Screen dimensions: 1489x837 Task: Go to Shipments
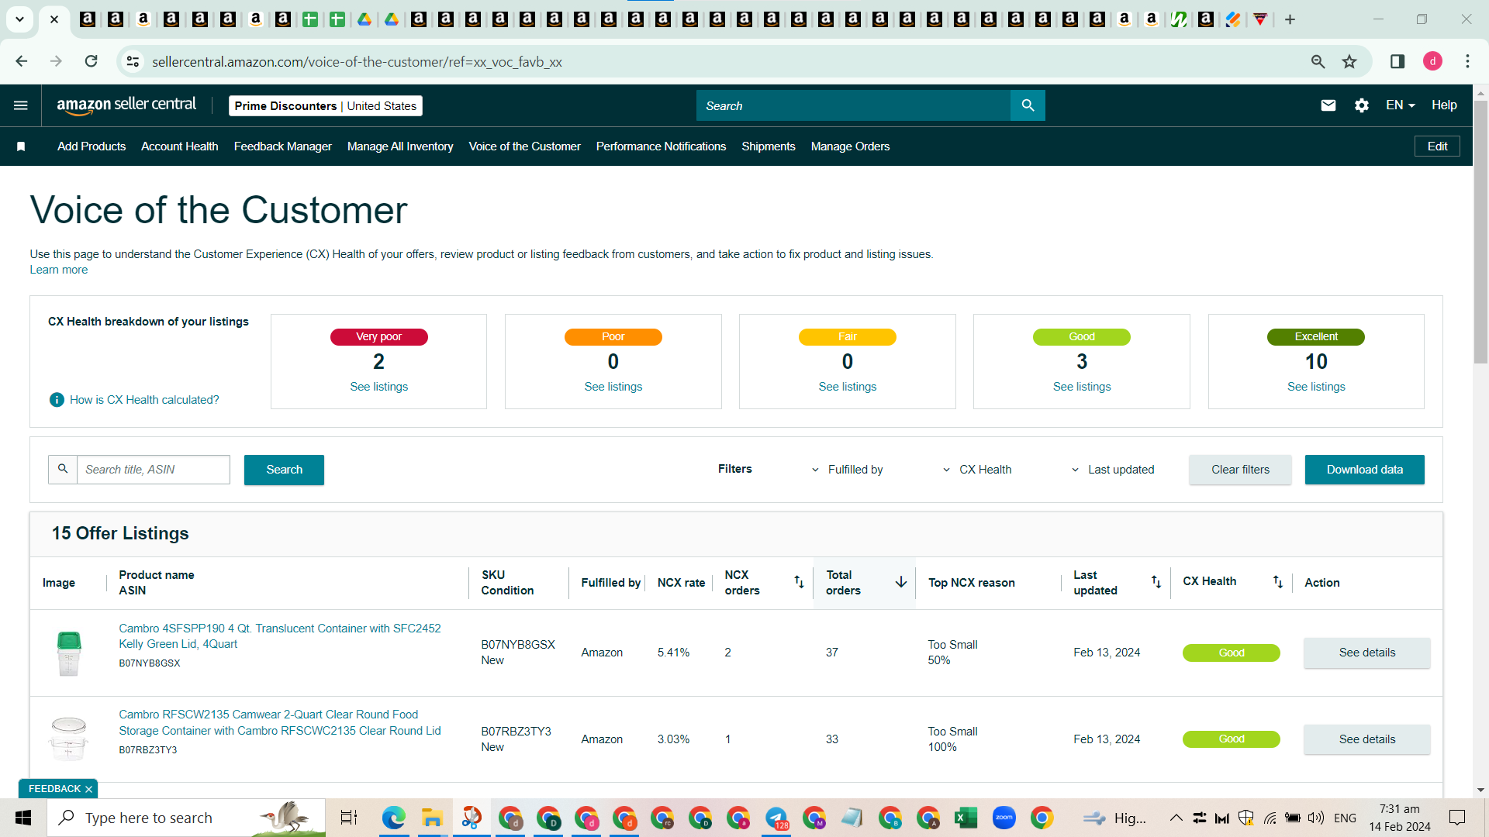[x=769, y=146]
